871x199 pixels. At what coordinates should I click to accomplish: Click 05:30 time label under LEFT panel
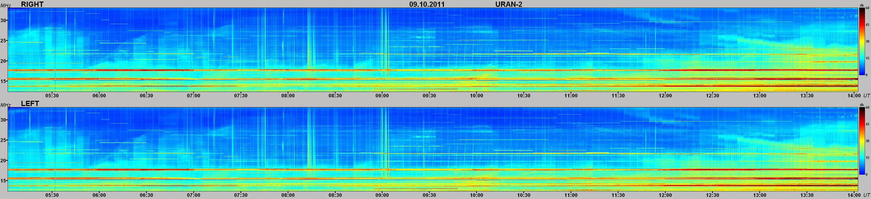coord(52,195)
